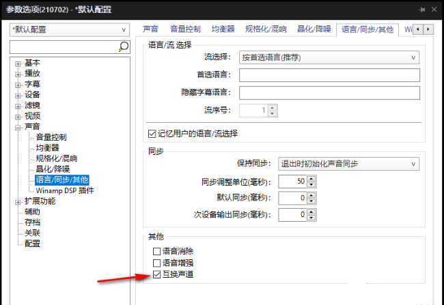
Task: Switch to the 音量控制 tab
Action: tap(185, 29)
